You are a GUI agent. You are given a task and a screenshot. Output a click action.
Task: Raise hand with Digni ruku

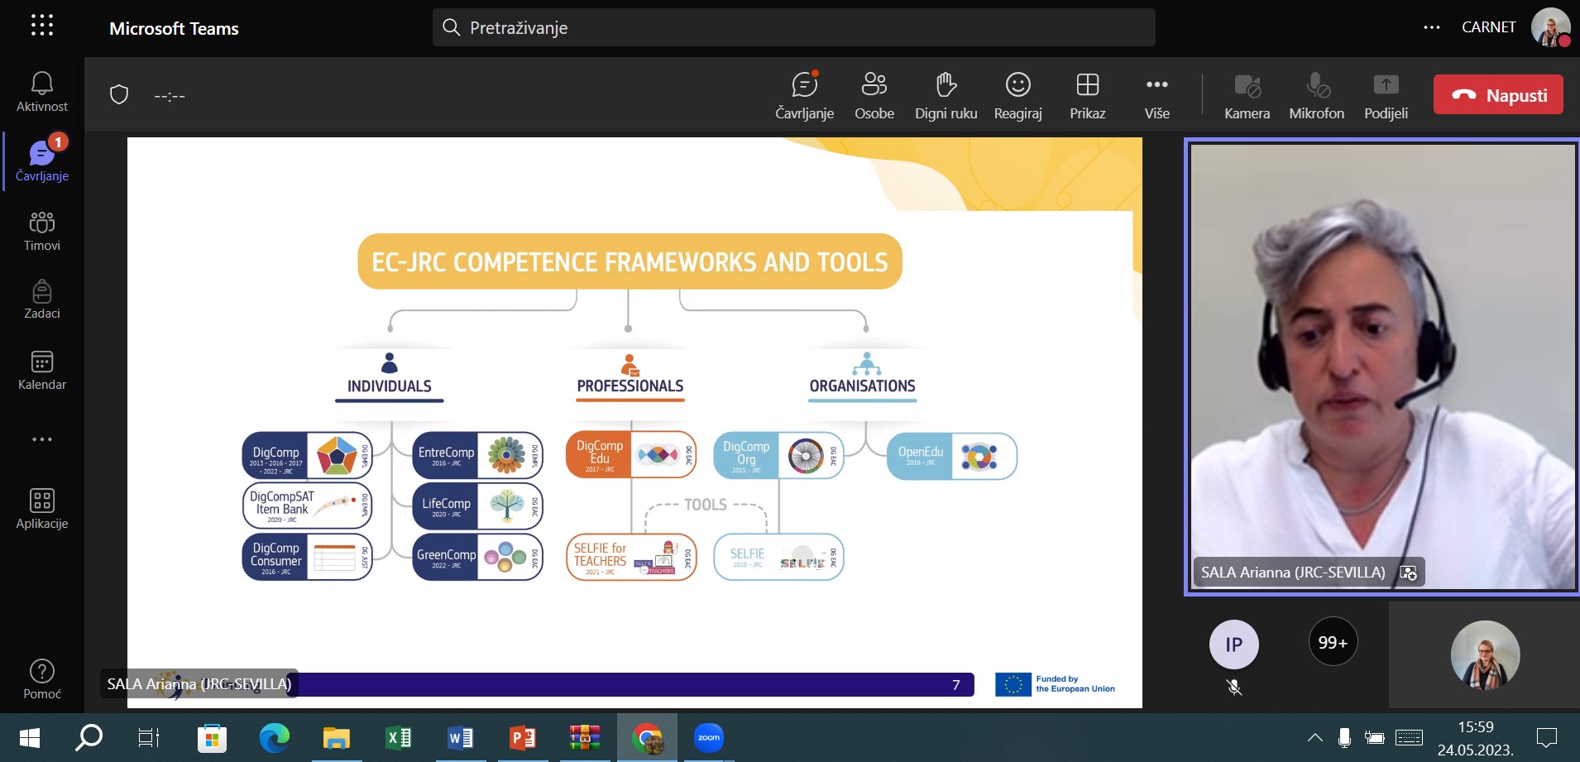pos(946,96)
